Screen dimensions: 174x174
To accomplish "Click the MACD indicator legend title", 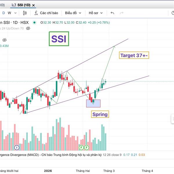I will [51, 155].
